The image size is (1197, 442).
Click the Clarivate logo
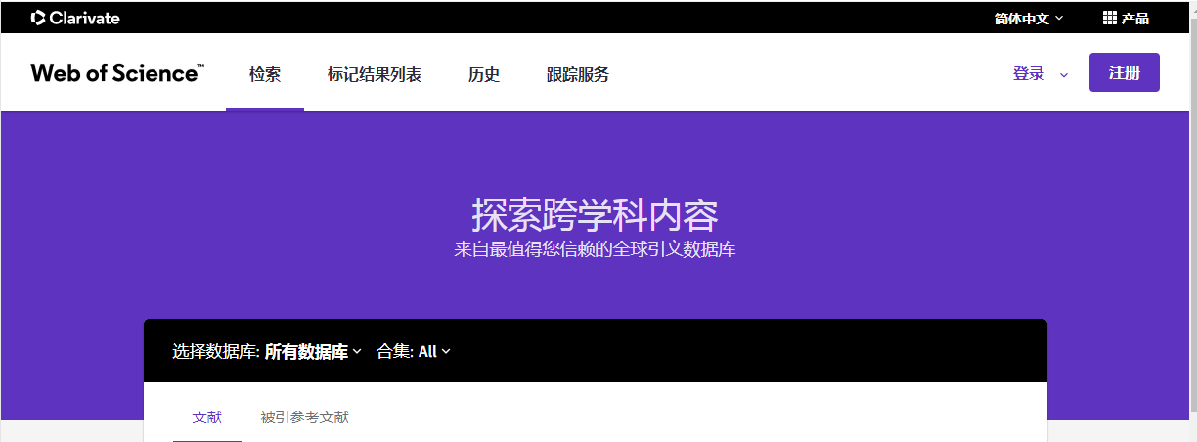click(x=75, y=18)
